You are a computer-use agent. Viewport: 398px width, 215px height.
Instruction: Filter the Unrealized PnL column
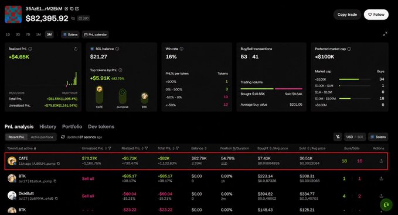[110, 148]
